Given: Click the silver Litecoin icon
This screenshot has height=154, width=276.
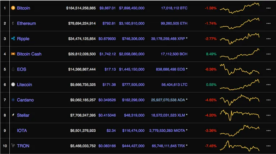Looking at the screenshot, I should point(13,85).
